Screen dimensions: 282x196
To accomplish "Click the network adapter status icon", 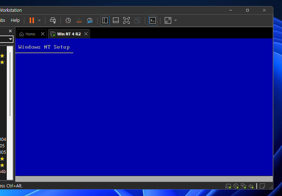I will pos(243,186).
